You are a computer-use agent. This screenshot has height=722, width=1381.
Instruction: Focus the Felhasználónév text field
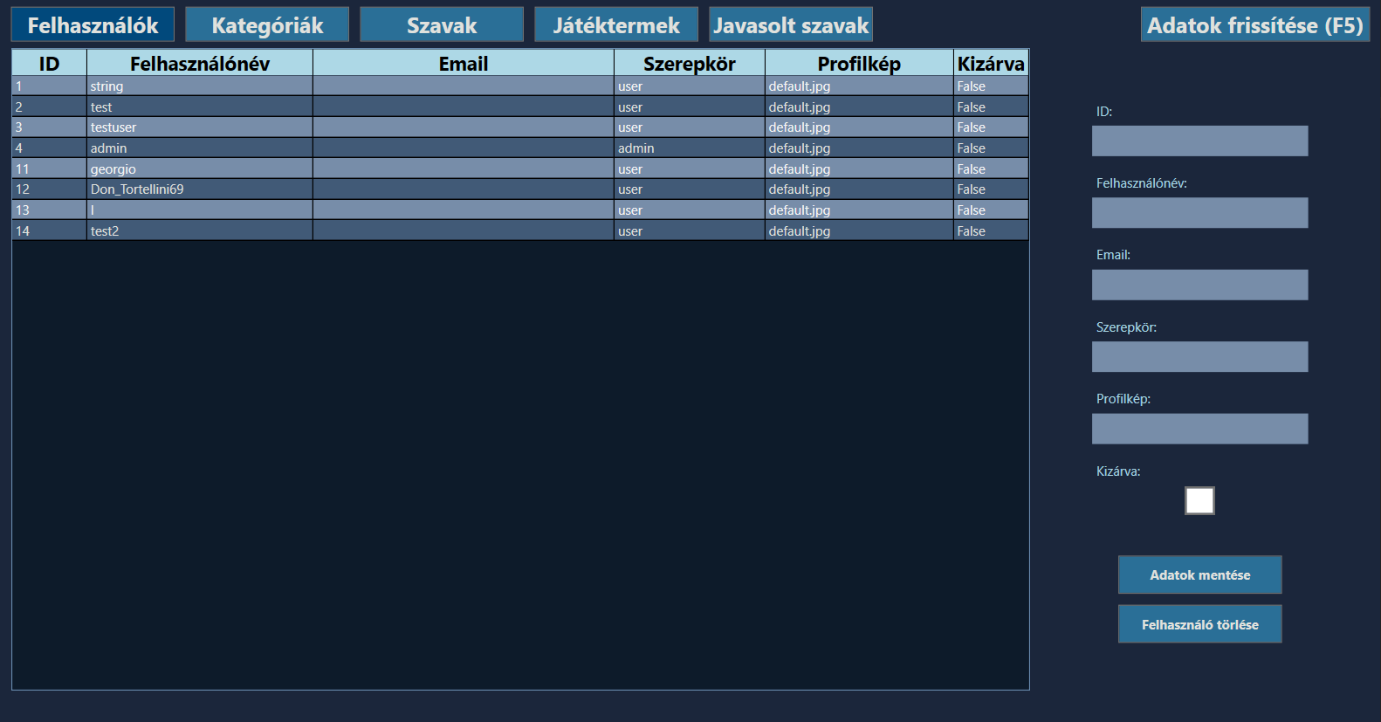click(x=1199, y=213)
